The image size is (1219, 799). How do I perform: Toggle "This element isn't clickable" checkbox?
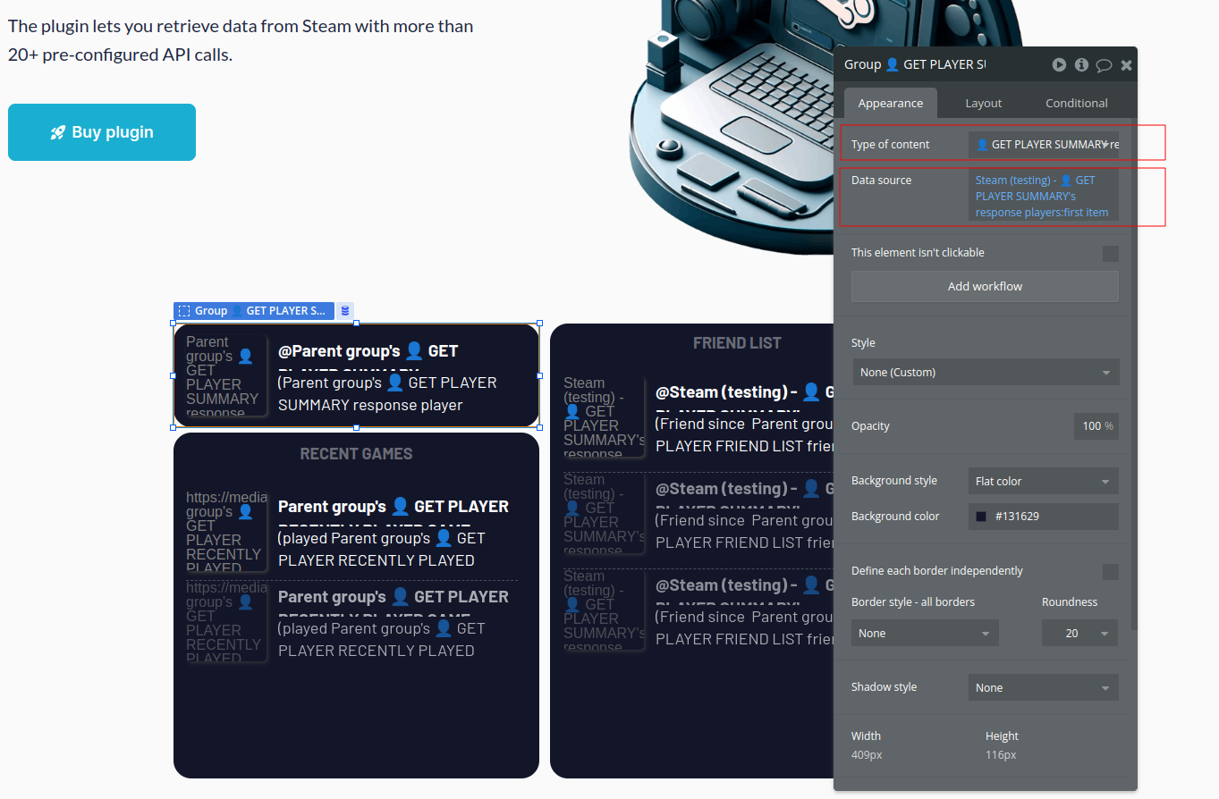1111,254
